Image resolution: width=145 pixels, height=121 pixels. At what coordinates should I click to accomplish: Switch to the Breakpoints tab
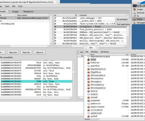[28, 11]
